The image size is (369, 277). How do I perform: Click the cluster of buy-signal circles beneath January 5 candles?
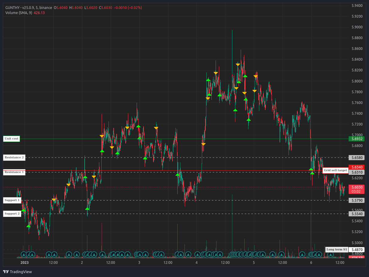pyautogui.click(x=254, y=255)
